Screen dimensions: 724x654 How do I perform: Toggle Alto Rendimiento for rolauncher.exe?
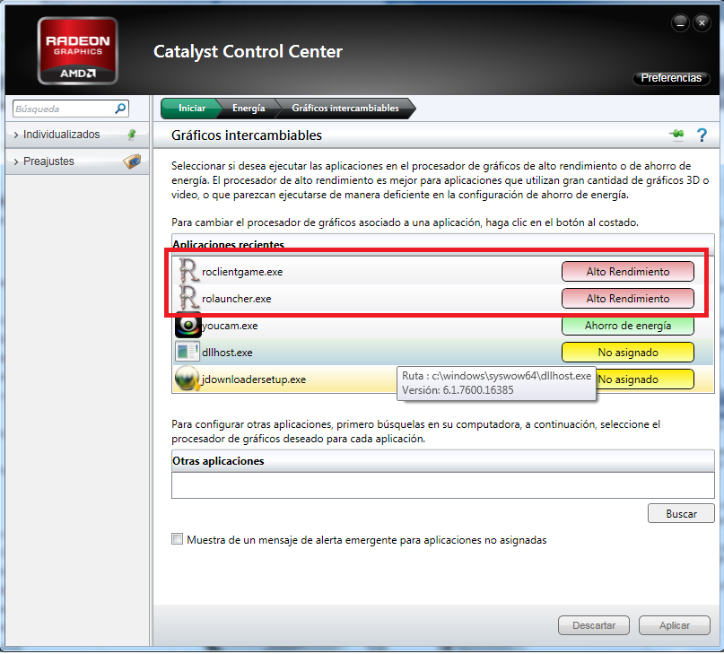point(627,299)
